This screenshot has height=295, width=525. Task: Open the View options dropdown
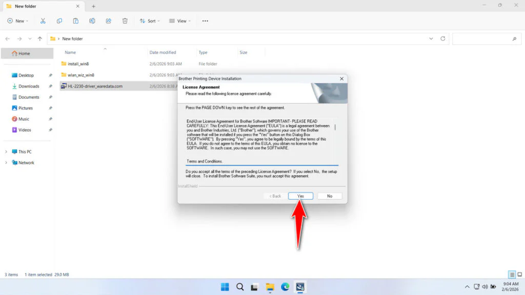pos(180,21)
